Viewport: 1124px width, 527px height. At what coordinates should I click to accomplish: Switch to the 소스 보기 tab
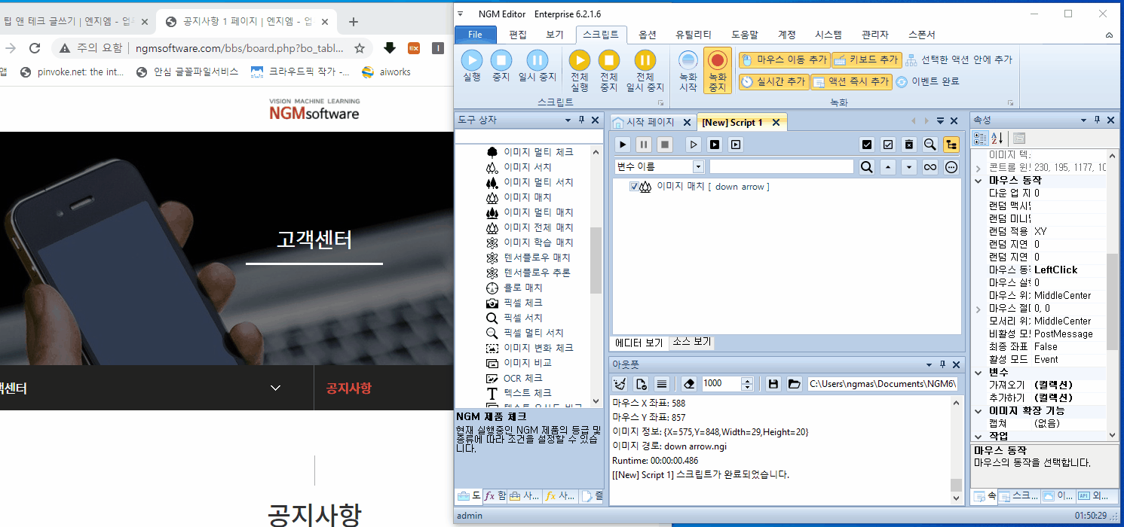coord(691,342)
